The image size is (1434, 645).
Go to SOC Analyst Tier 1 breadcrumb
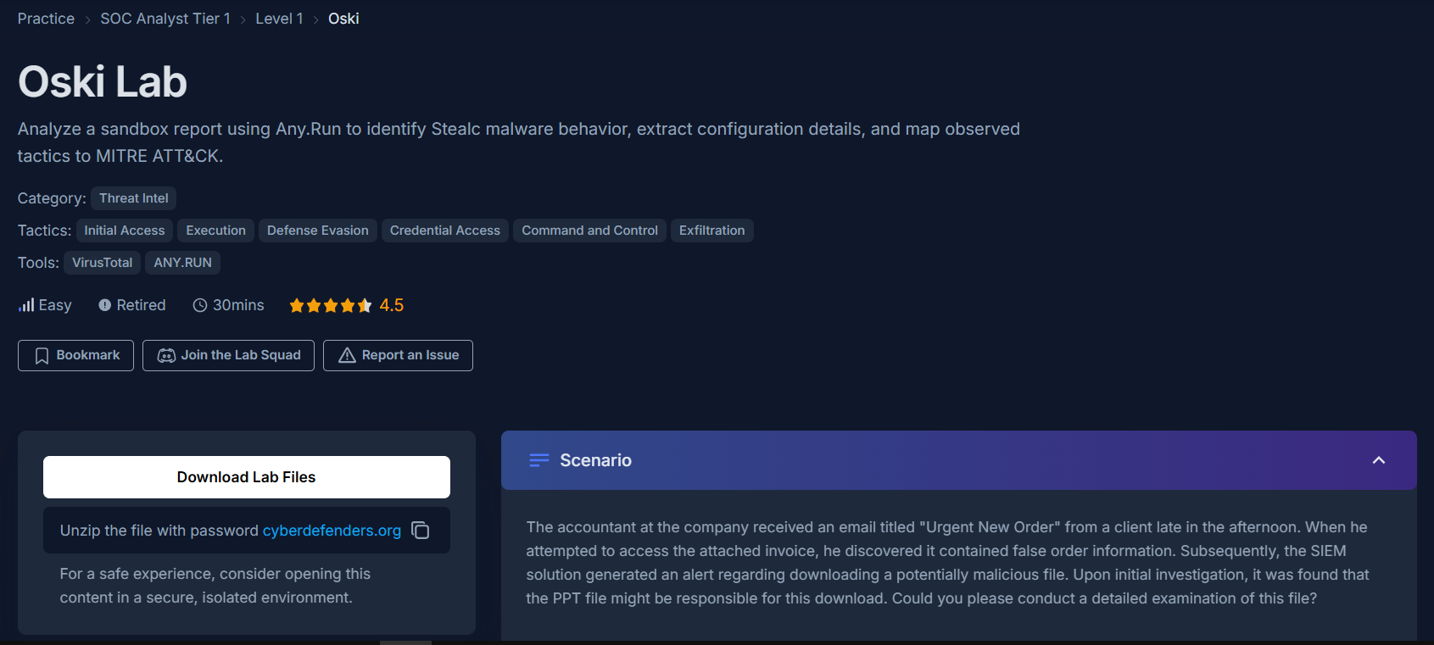tap(165, 19)
